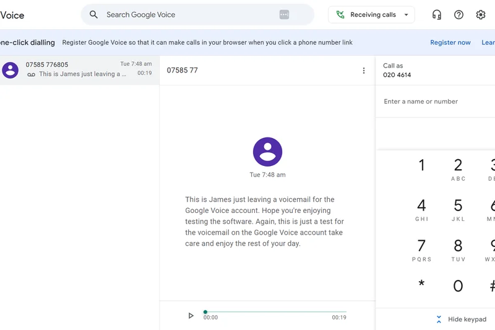Viewport: 495px width, 330px height.
Task: Expand the Receiving calls dropdown
Action: coord(407,15)
